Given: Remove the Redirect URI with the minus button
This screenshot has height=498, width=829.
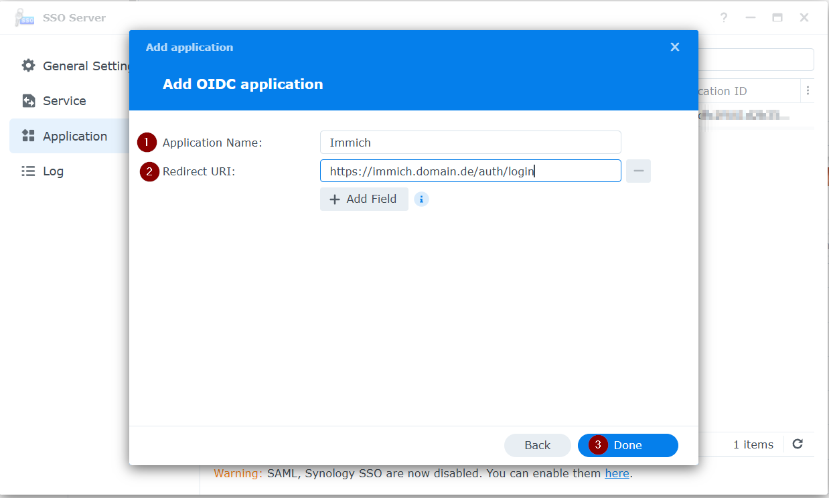Looking at the screenshot, I should 639,171.
